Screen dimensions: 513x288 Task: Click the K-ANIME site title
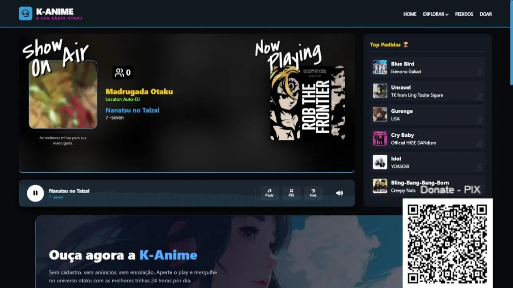coord(55,12)
